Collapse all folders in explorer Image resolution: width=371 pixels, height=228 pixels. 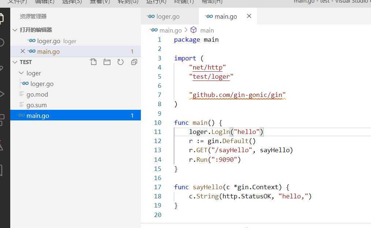(134, 62)
